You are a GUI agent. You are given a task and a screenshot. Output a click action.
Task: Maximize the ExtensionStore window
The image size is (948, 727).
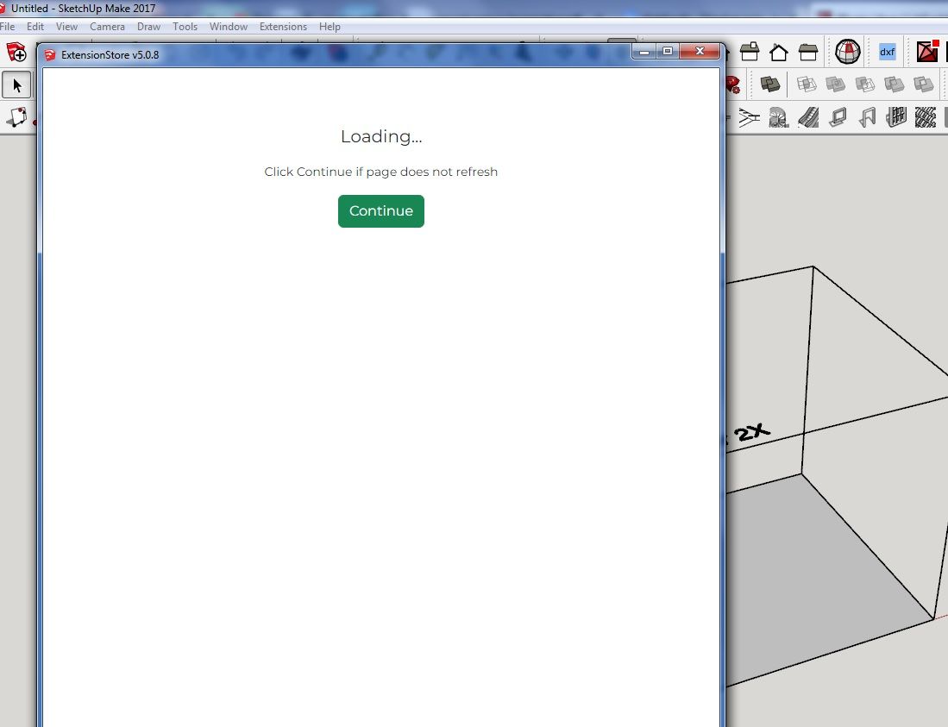[x=668, y=52]
